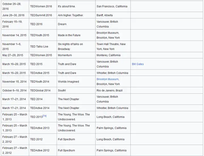204x156 pixels.
Task: Click the 'November 15, 2014' date
Action: click(x=14, y=82)
